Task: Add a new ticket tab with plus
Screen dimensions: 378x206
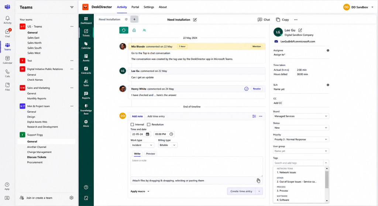Action: [134, 19]
